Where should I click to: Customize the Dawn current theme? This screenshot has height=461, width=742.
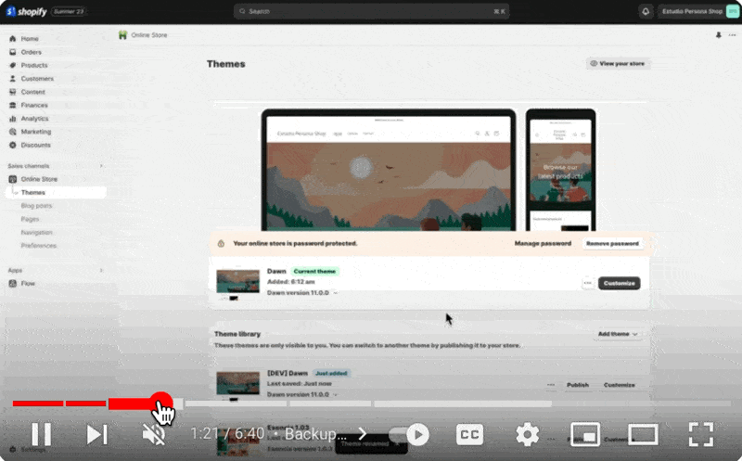(x=619, y=283)
